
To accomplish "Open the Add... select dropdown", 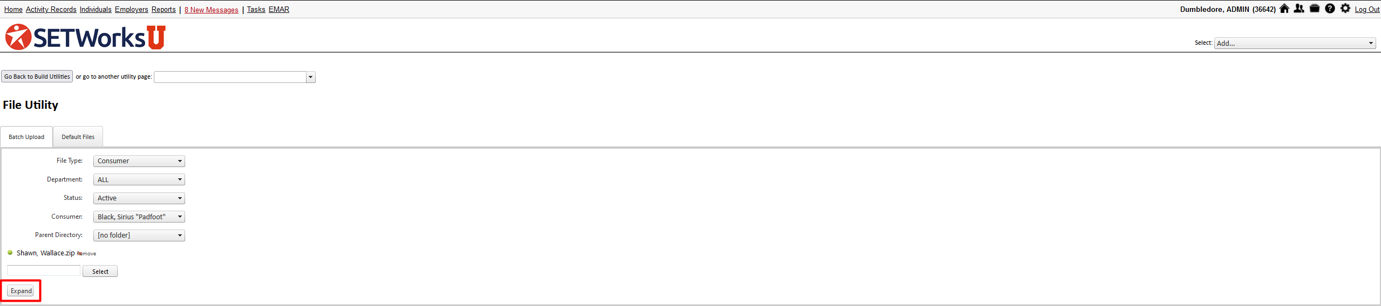I will pos(1295,43).
